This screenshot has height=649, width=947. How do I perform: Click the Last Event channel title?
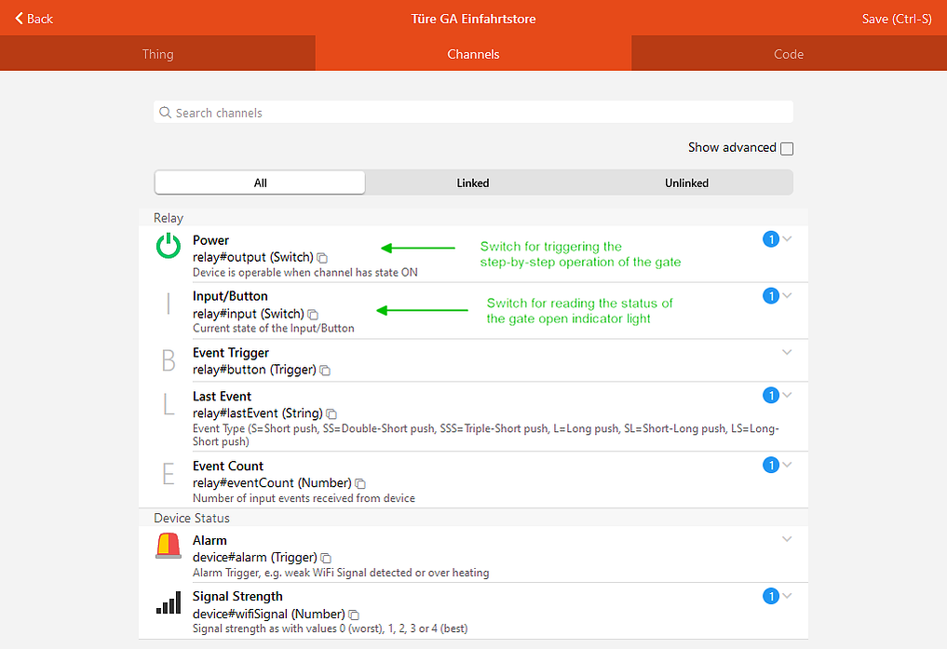tap(222, 396)
